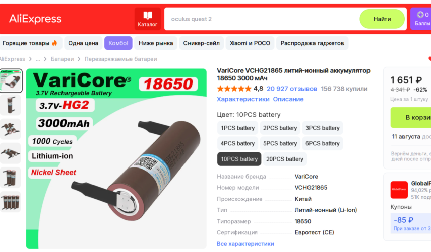Open the Каталог book icon button
This screenshot has width=431, height=252.
pyautogui.click(x=148, y=19)
